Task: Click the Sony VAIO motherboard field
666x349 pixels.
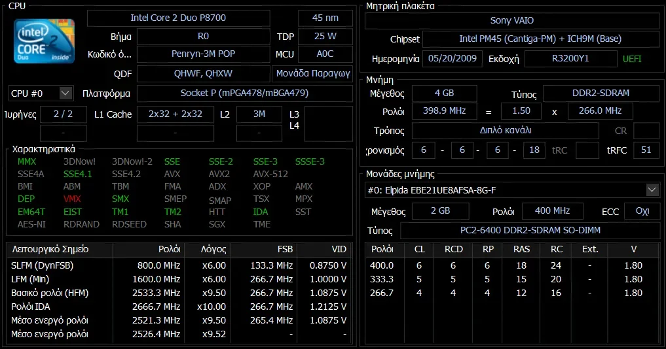Action: [512, 20]
